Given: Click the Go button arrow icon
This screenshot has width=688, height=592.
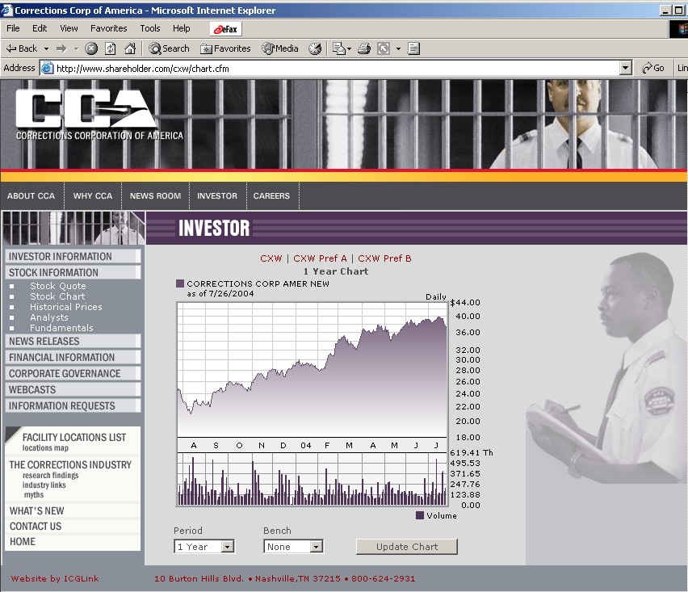Looking at the screenshot, I should click(x=647, y=68).
